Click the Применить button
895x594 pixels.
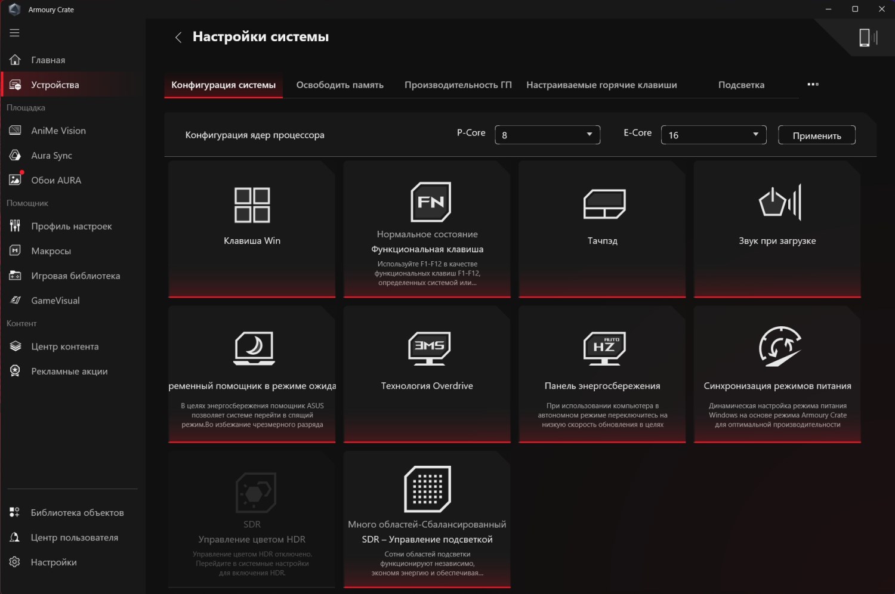[816, 135]
